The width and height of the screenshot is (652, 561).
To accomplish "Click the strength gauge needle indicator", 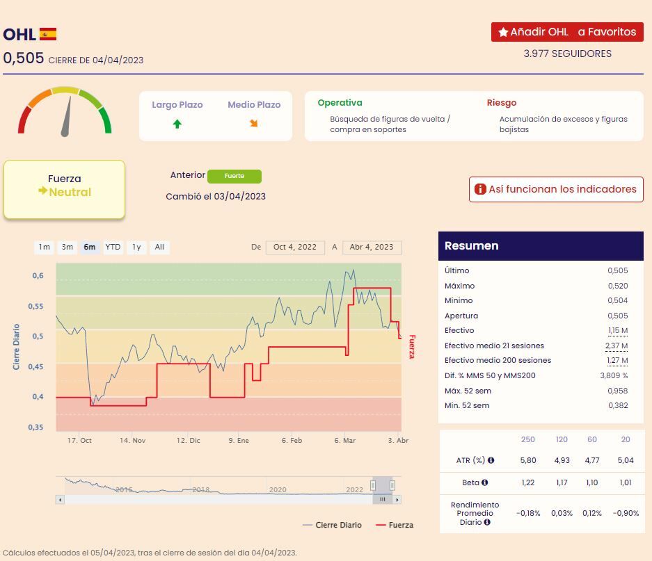I will click(x=66, y=117).
